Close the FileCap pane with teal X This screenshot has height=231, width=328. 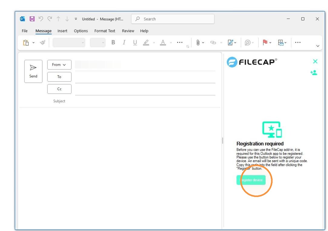pos(315,61)
